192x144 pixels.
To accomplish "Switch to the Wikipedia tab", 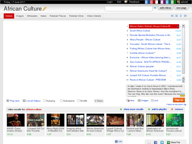I will click(32, 16).
